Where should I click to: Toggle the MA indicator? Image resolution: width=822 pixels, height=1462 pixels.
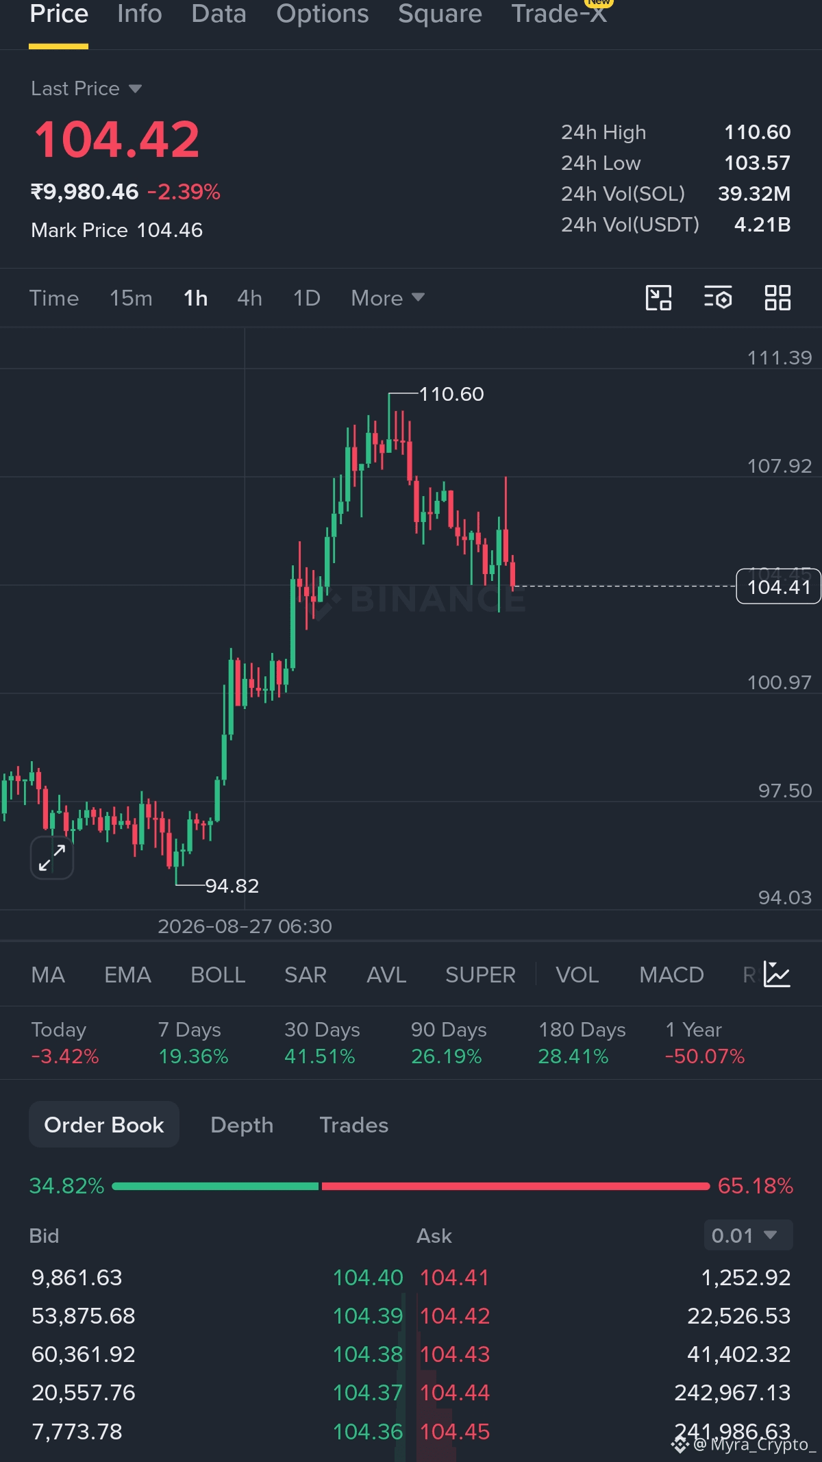(x=48, y=974)
